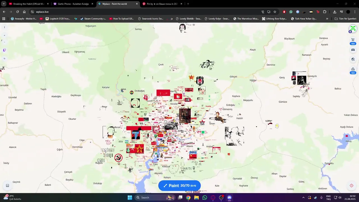This screenshot has width=359, height=202.
Task: Zoom out with the minus button
Action: click(x=4, y=42)
